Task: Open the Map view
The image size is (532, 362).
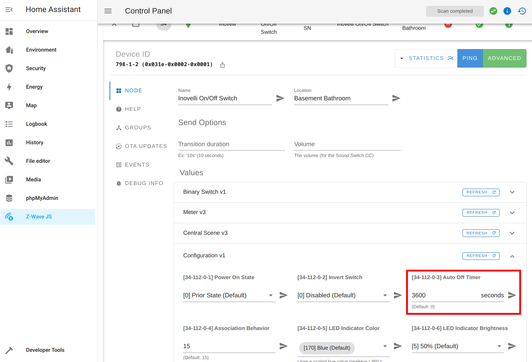Action: (48, 105)
